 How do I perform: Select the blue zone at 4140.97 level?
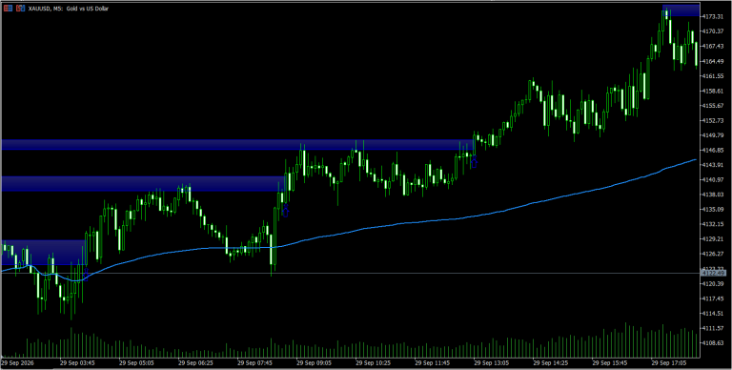click(x=143, y=184)
